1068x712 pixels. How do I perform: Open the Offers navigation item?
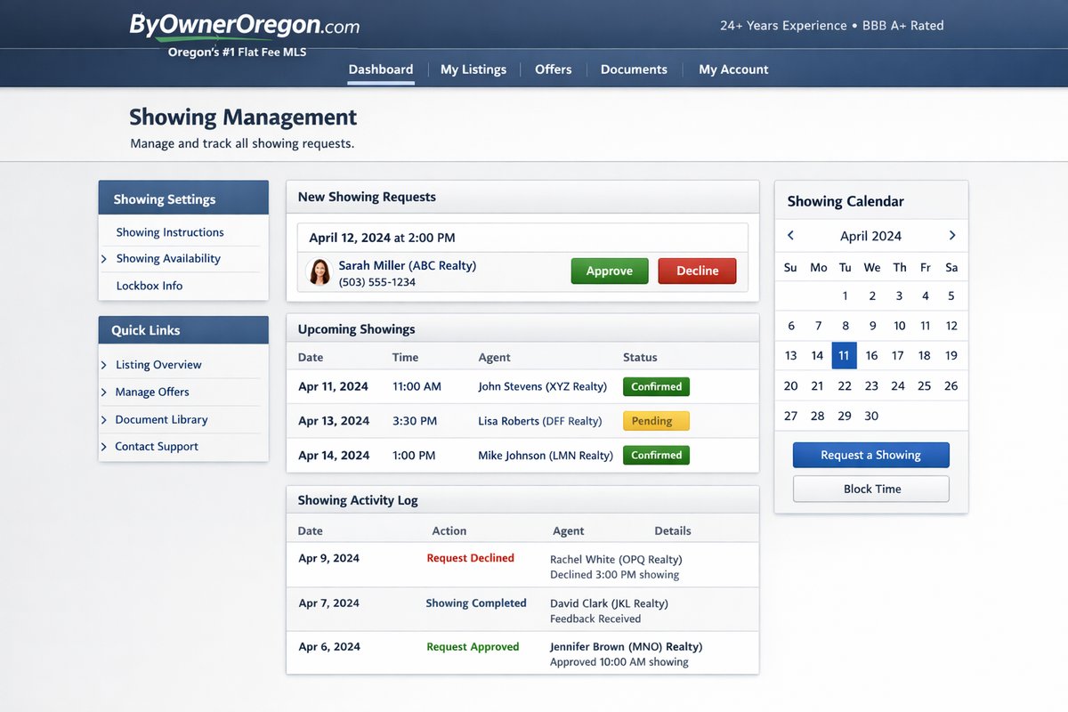(553, 69)
